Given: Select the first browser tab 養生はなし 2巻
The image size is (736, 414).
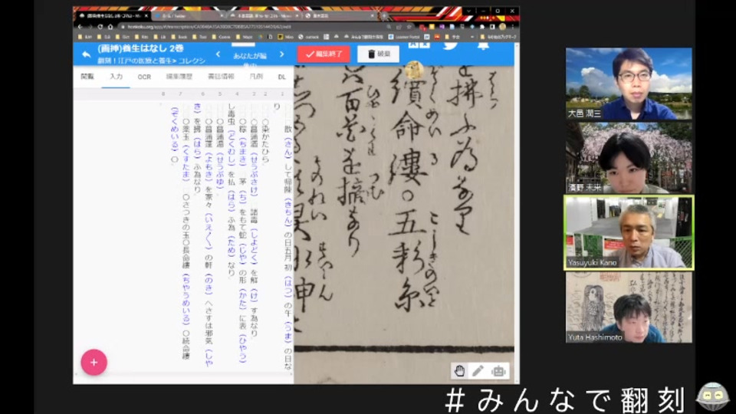Looking at the screenshot, I should (112, 15).
